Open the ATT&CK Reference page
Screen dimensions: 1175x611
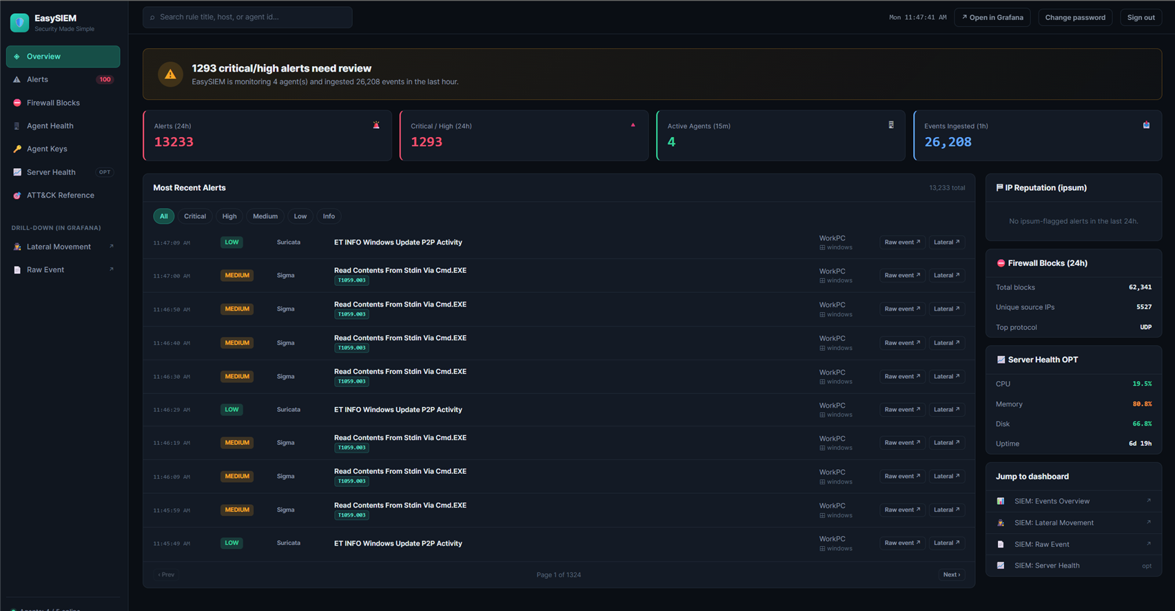[63, 196]
